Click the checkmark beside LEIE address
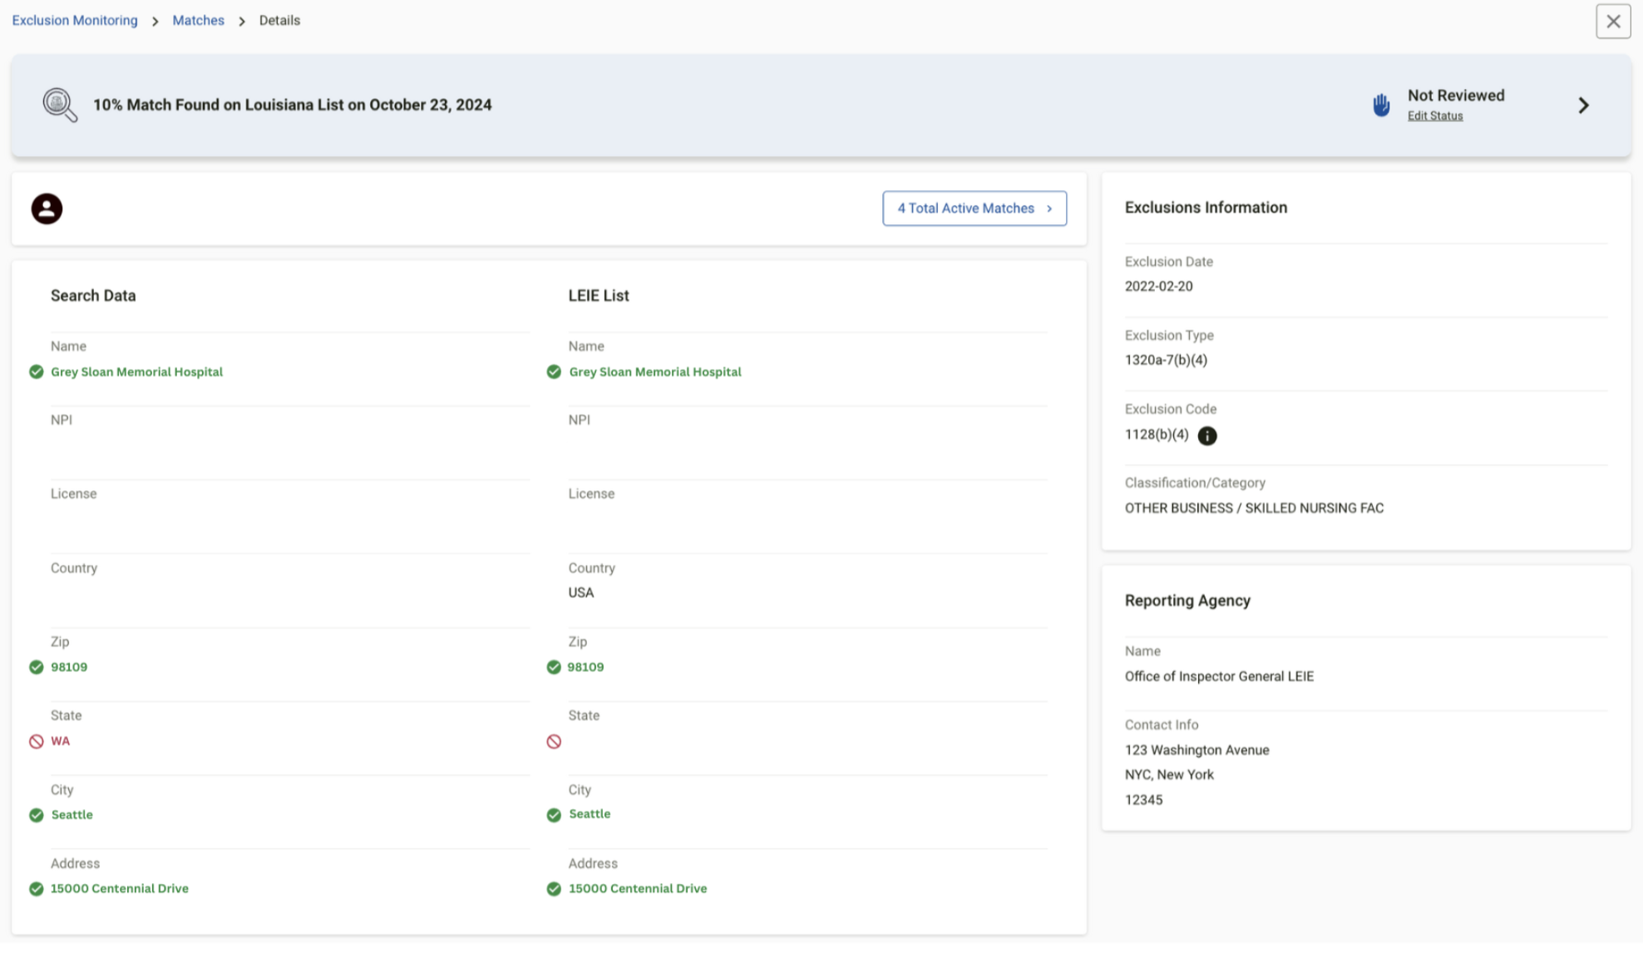 point(554,889)
